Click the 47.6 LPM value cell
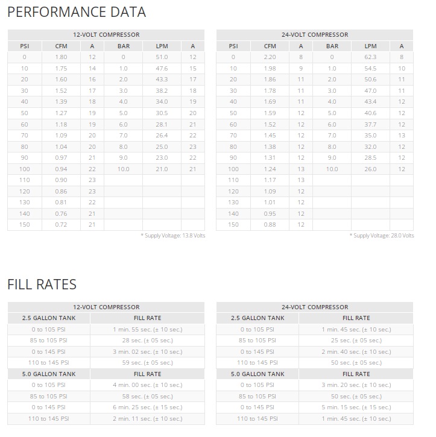This screenshot has height=437, width=436. pos(162,69)
